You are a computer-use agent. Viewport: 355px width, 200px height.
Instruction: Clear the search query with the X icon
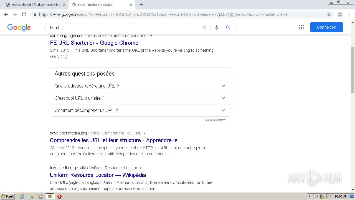[204, 27]
